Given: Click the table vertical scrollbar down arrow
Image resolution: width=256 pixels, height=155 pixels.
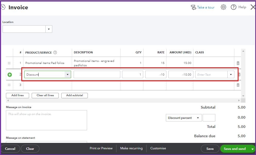Looking at the screenshot, I should tap(243, 96).
